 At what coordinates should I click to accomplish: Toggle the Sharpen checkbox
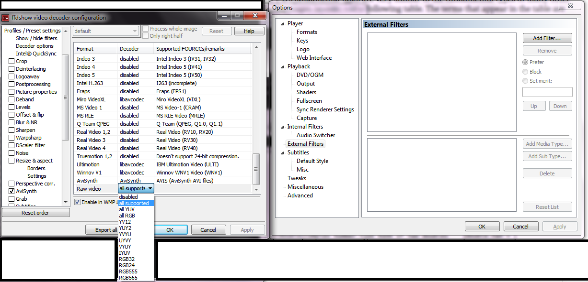pyautogui.click(x=12, y=130)
